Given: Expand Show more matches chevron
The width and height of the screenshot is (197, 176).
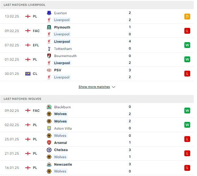Looking at the screenshot, I should point(114,87).
